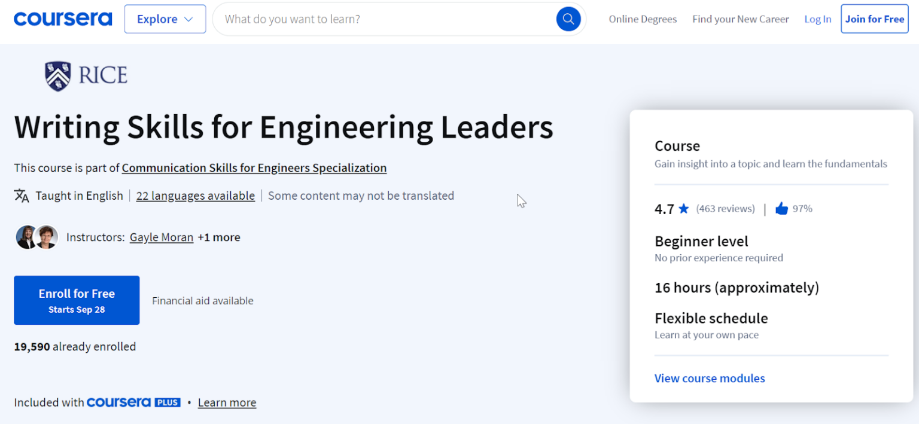Select Find your New Career
This screenshot has width=919, height=424.
[x=740, y=19]
